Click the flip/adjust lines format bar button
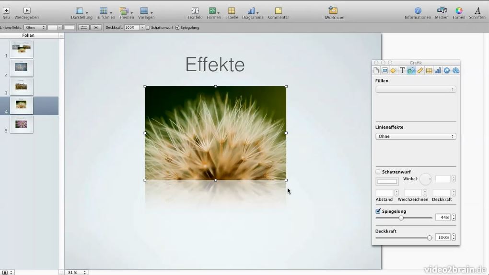 (83, 27)
